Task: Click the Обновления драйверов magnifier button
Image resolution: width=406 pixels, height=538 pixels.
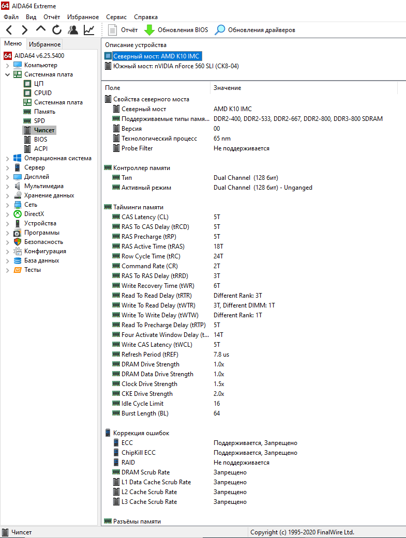Action: click(x=255, y=30)
